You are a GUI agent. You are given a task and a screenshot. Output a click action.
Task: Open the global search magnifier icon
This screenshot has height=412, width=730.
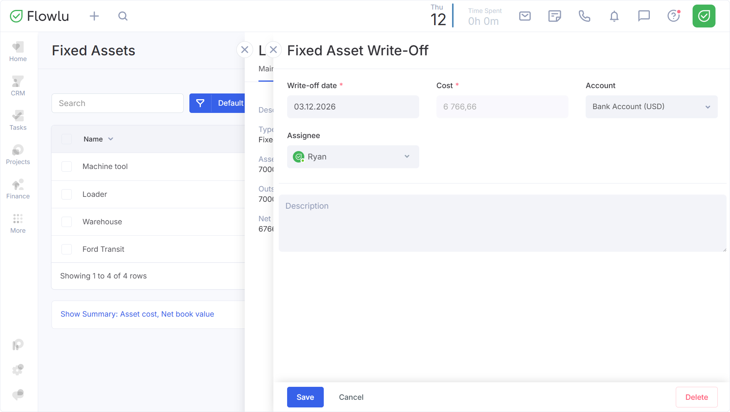123,16
